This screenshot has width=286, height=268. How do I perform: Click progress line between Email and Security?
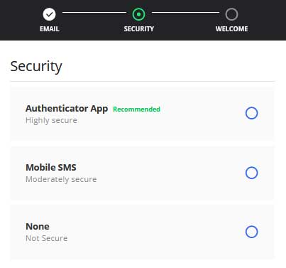[94, 13]
